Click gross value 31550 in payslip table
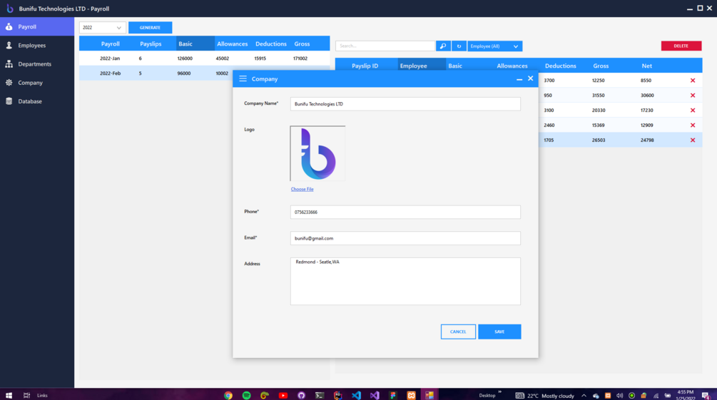The width and height of the screenshot is (717, 400). tap(598, 96)
